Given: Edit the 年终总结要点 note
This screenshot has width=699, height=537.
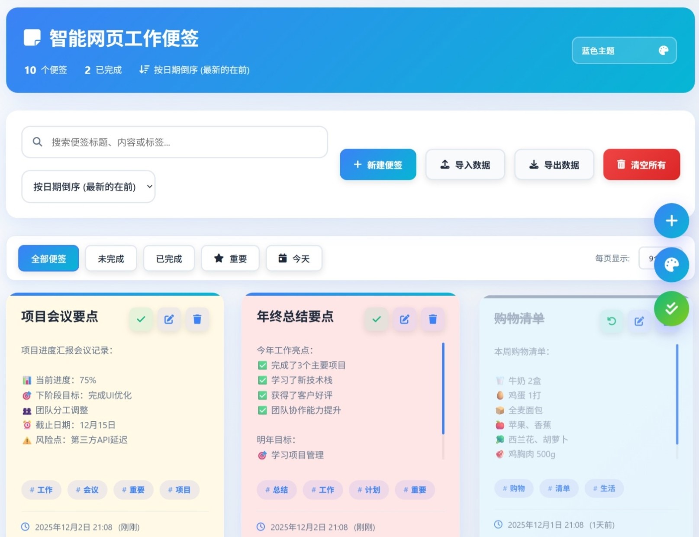Looking at the screenshot, I should [x=404, y=319].
